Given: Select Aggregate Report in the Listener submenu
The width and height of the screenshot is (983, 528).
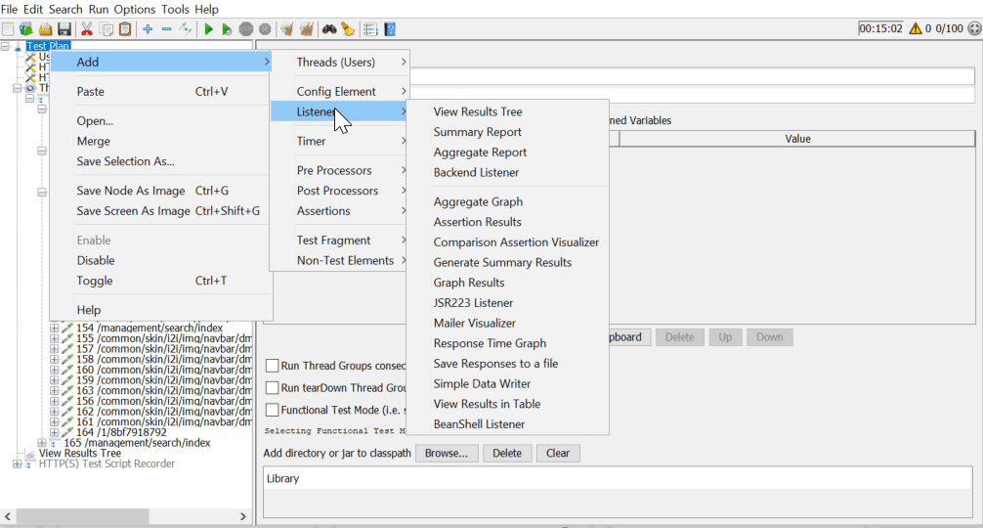Looking at the screenshot, I should coord(480,153).
